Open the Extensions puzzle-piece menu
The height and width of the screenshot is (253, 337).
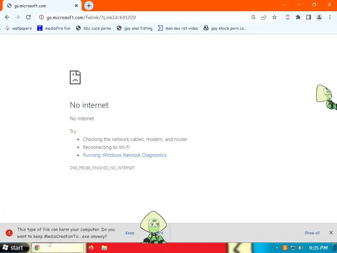tap(298, 17)
